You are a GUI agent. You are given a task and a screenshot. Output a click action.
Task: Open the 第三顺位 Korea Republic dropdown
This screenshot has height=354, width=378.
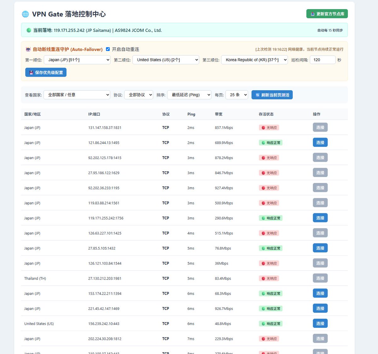click(255, 60)
